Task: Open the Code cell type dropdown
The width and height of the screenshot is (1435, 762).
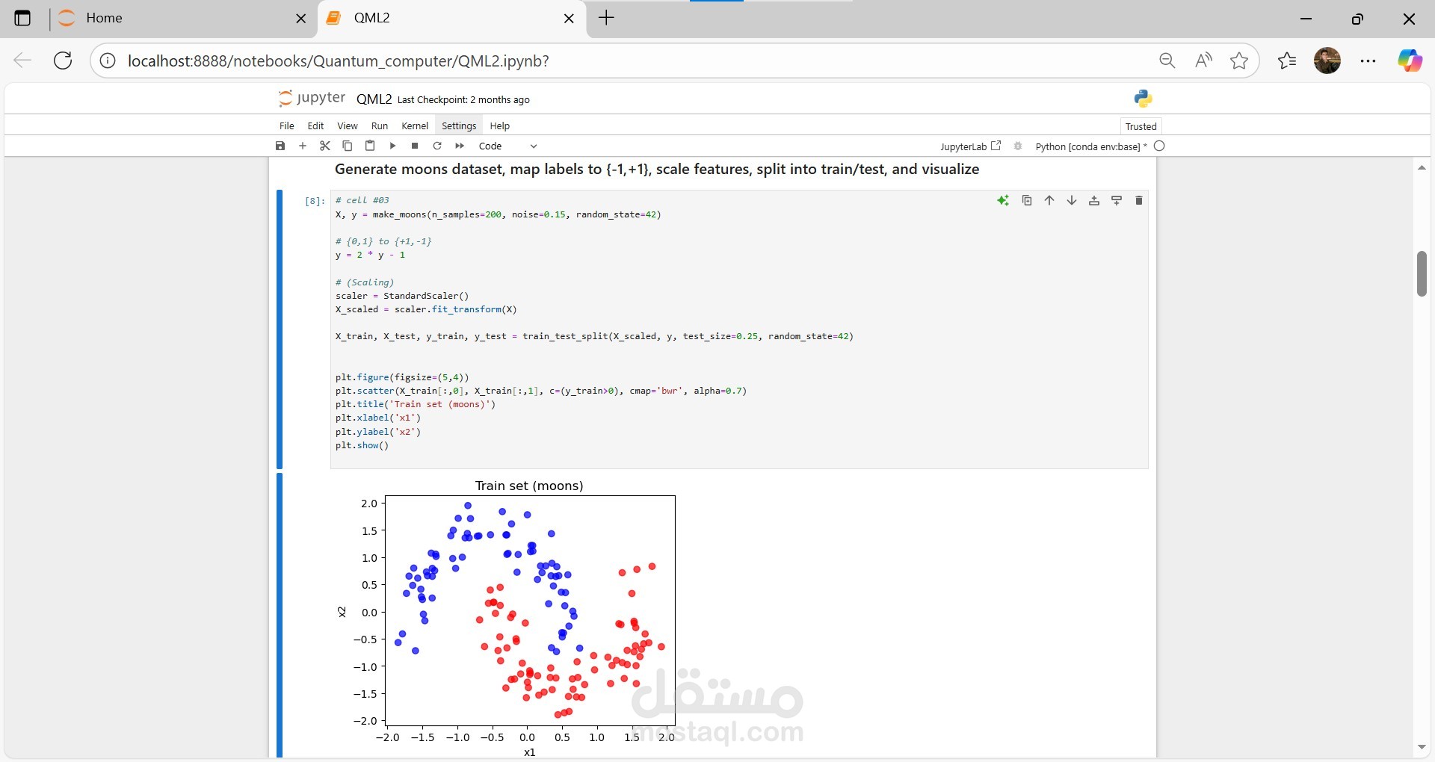Action: 507,146
